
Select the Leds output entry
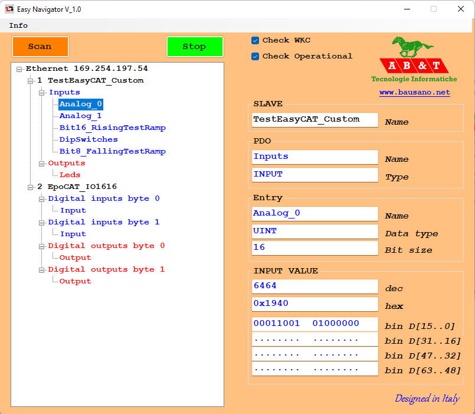tap(70, 175)
